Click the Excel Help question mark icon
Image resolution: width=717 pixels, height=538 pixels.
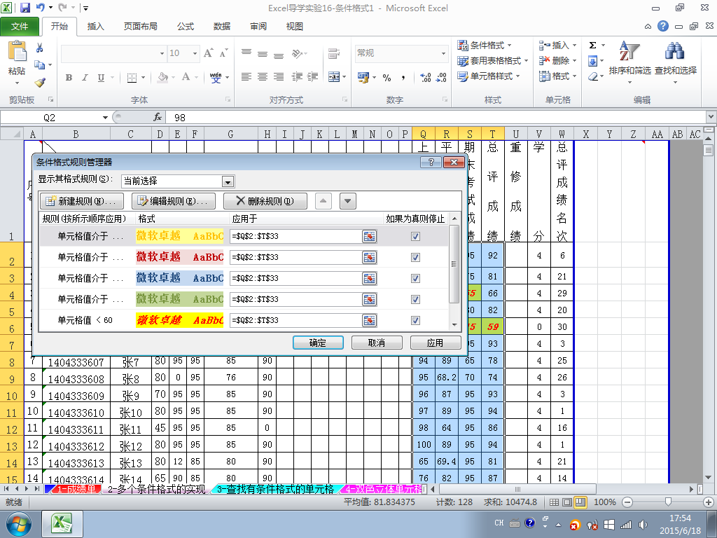coord(663,26)
